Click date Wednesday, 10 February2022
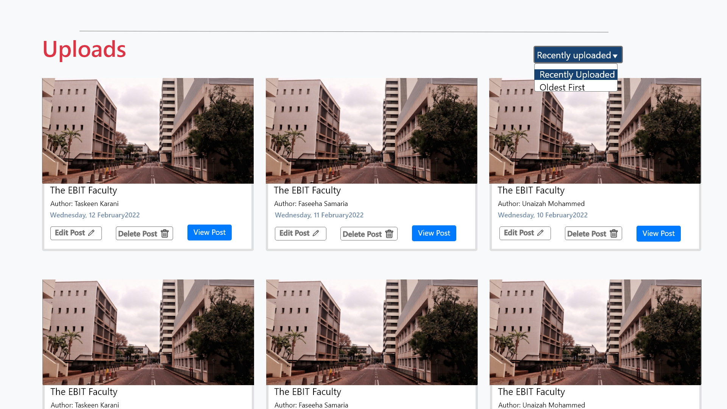 (x=543, y=215)
